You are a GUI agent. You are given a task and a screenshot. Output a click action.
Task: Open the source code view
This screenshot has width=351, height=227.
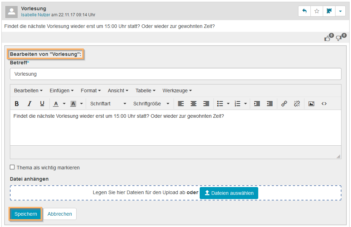point(324,104)
